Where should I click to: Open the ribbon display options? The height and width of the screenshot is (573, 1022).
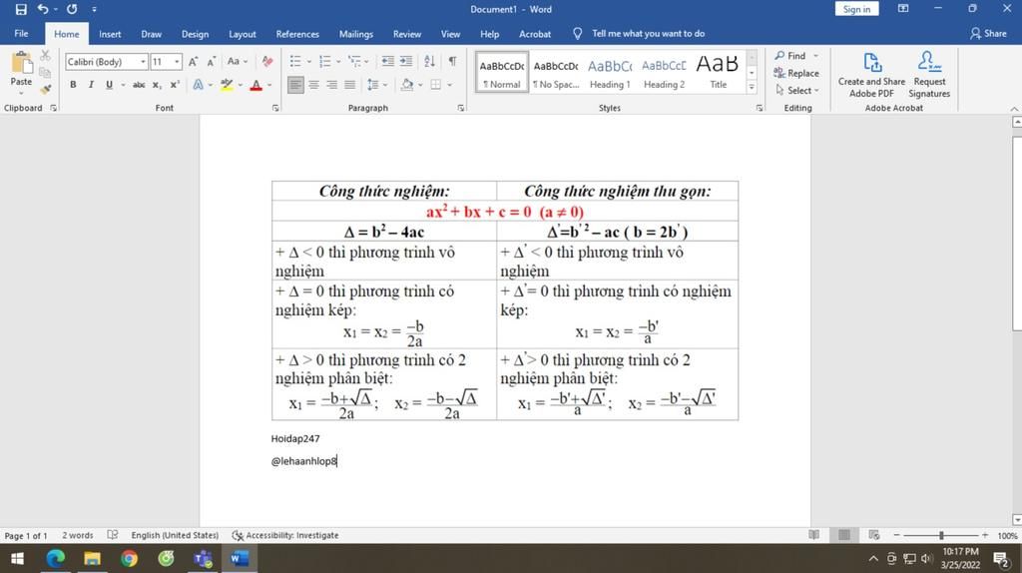tap(902, 9)
